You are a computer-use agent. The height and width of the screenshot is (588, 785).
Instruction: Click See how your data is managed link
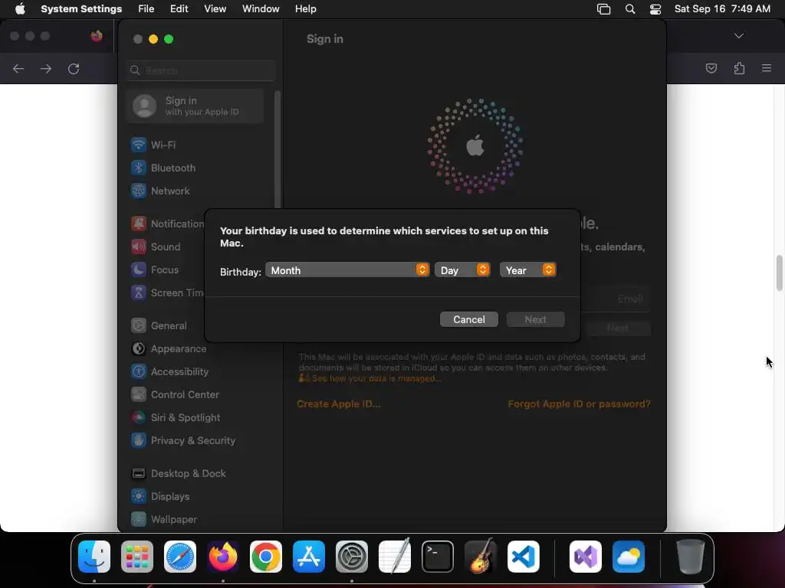(376, 378)
